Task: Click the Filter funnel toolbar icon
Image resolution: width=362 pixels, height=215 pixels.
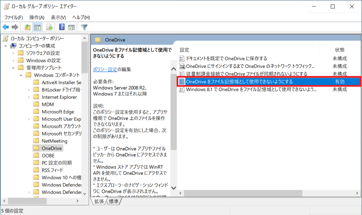Action: (x=84, y=27)
